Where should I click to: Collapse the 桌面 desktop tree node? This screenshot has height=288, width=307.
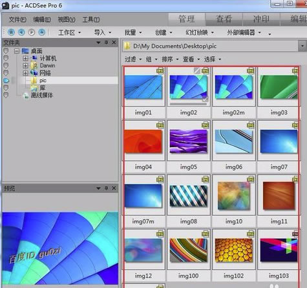17,51
